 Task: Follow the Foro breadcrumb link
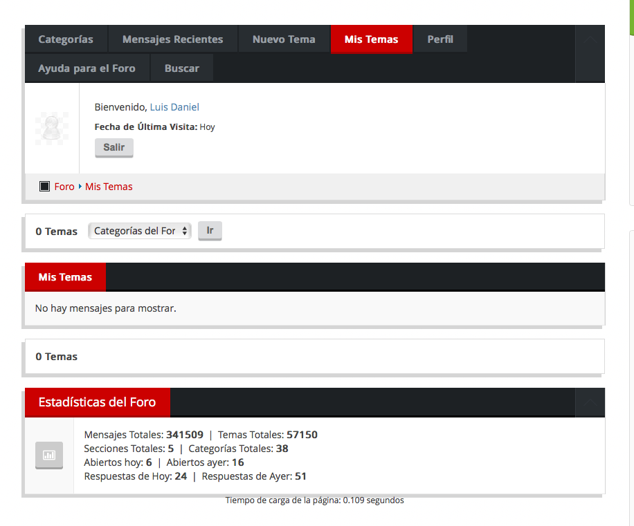[64, 187]
